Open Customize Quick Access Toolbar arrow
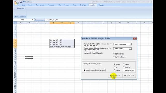The width and height of the screenshot is (166, 93). point(33,2)
